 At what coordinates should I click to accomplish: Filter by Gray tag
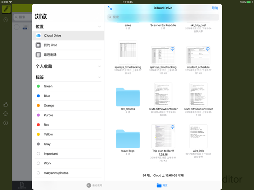pos(68,144)
